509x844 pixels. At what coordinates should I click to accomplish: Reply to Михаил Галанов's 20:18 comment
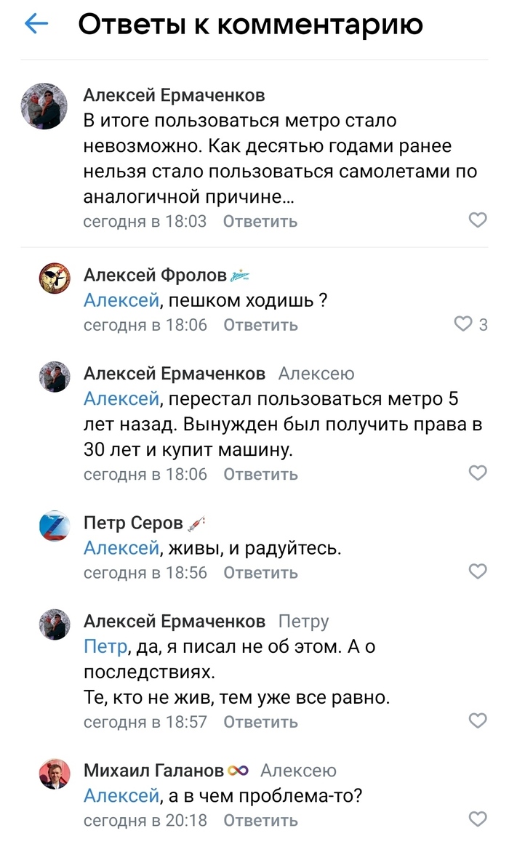260,820
